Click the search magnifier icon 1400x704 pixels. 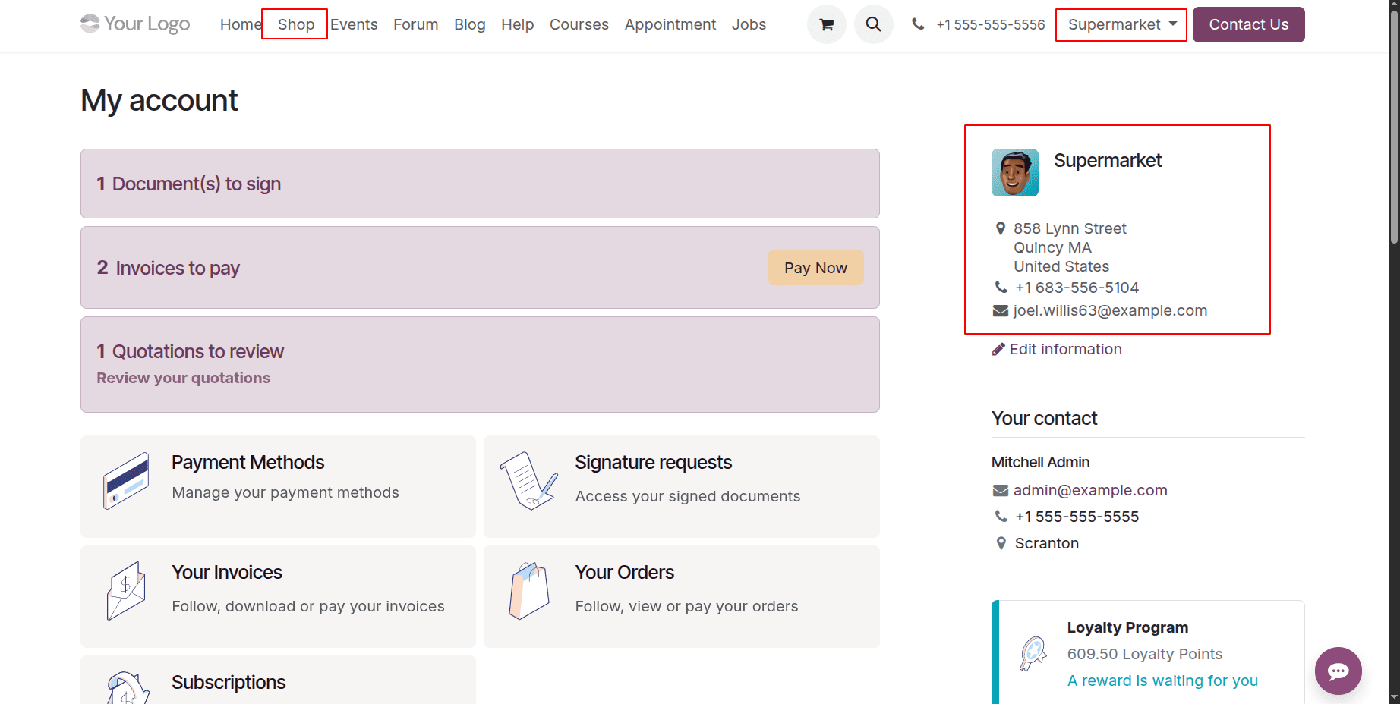tap(874, 24)
